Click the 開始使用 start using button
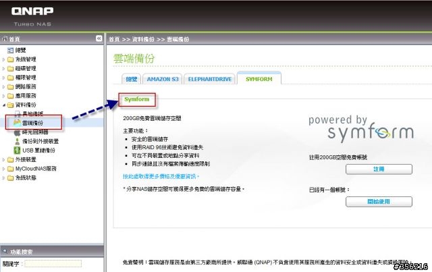Viewport: 432px width, 272px height. (379, 201)
